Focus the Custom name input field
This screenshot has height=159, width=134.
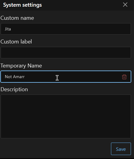(x=66, y=29)
